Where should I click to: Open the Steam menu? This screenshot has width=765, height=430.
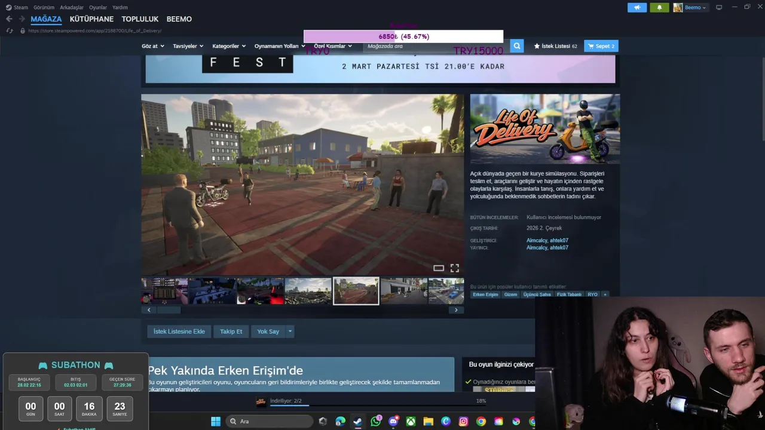click(17, 7)
